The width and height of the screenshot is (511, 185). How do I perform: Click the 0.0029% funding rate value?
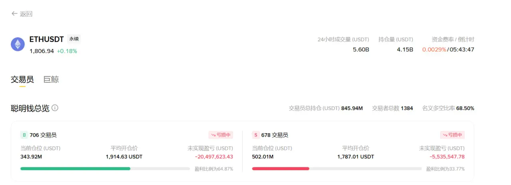(x=434, y=49)
